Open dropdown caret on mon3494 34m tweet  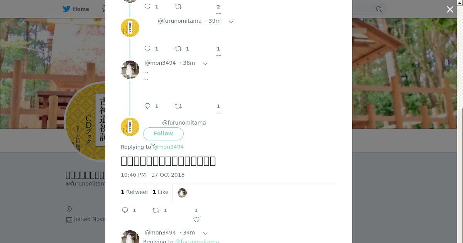205,233
